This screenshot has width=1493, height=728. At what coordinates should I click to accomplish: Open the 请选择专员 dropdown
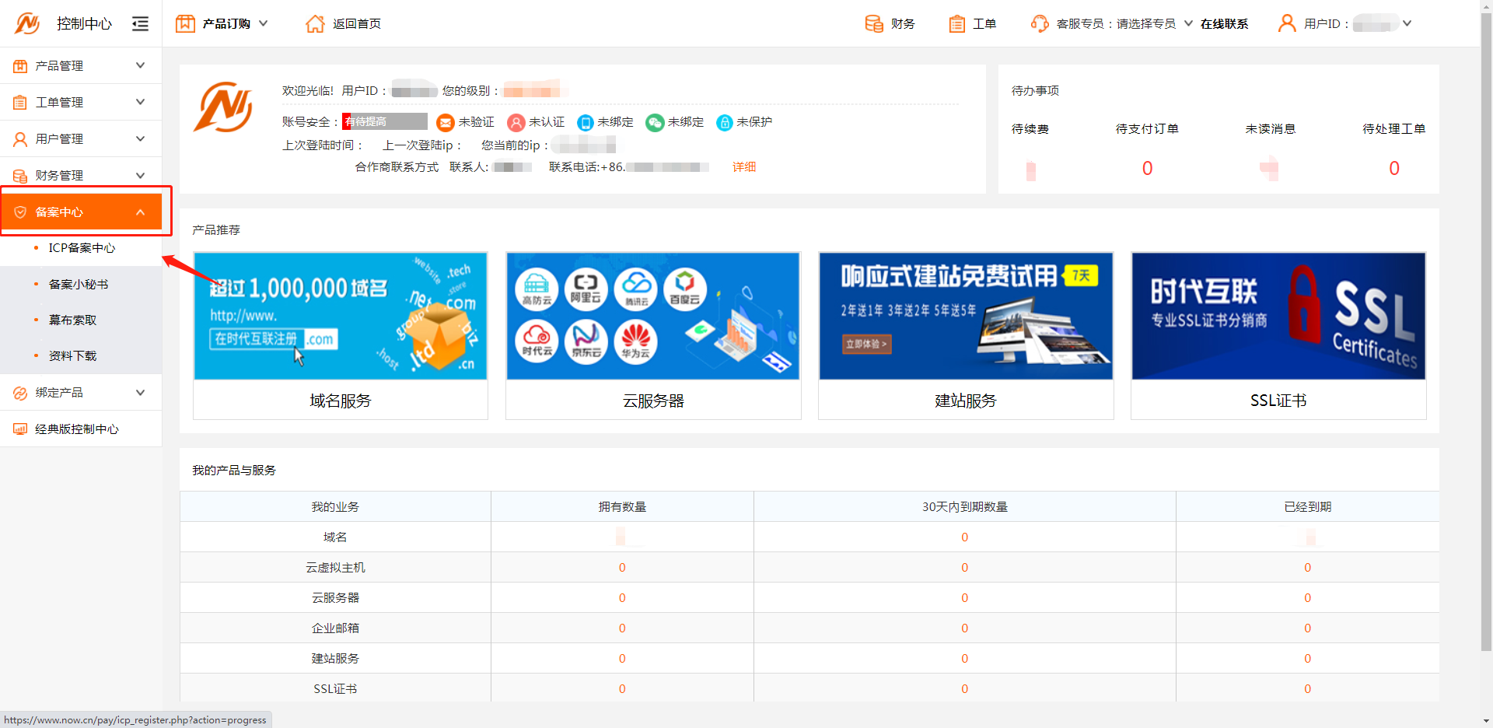[x=1154, y=24]
